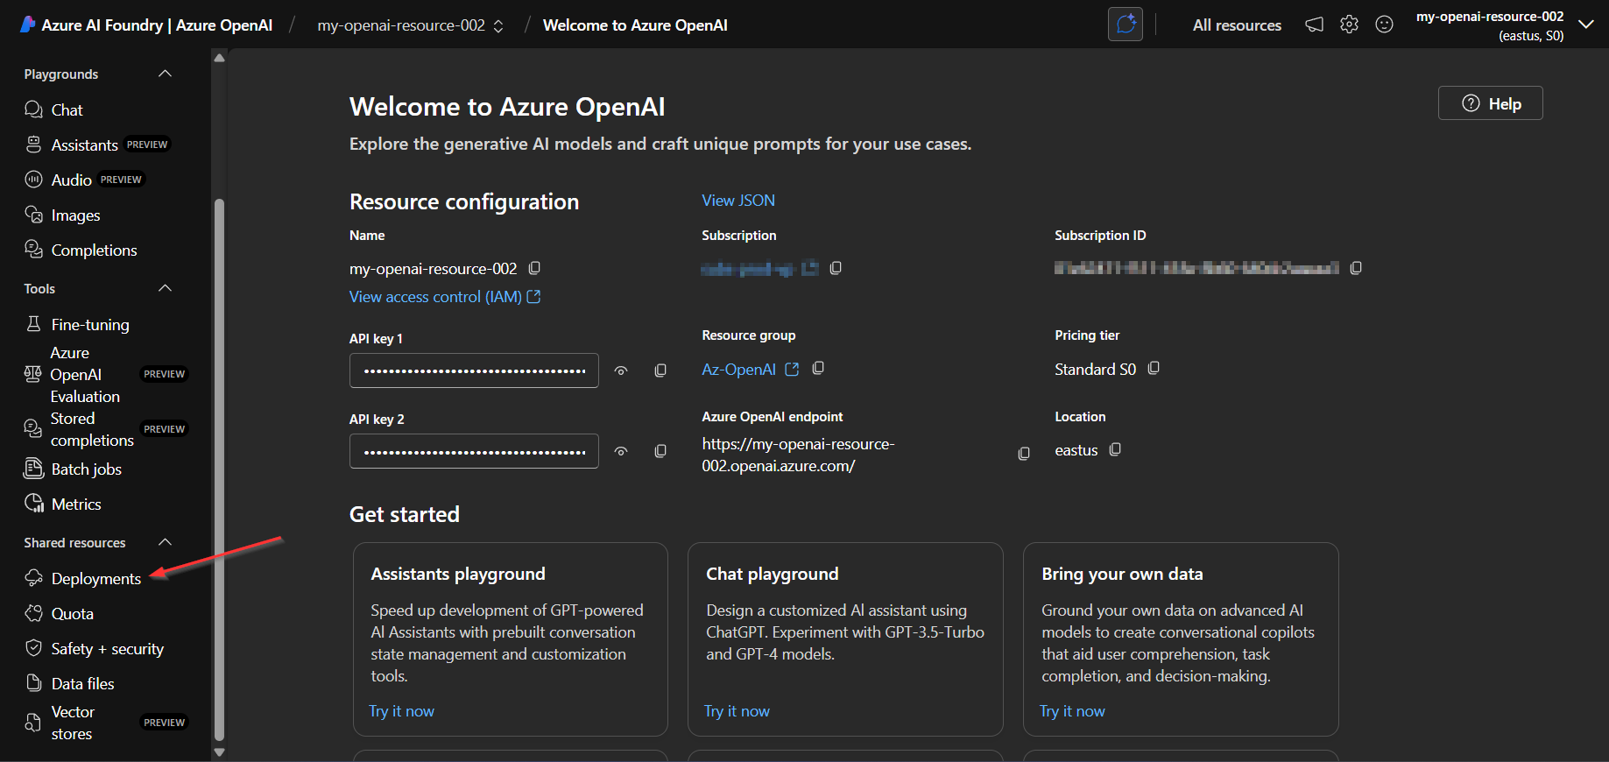Viewport: 1609px width, 762px height.
Task: Click the Standard S0 pricing tier text
Action: tap(1095, 370)
